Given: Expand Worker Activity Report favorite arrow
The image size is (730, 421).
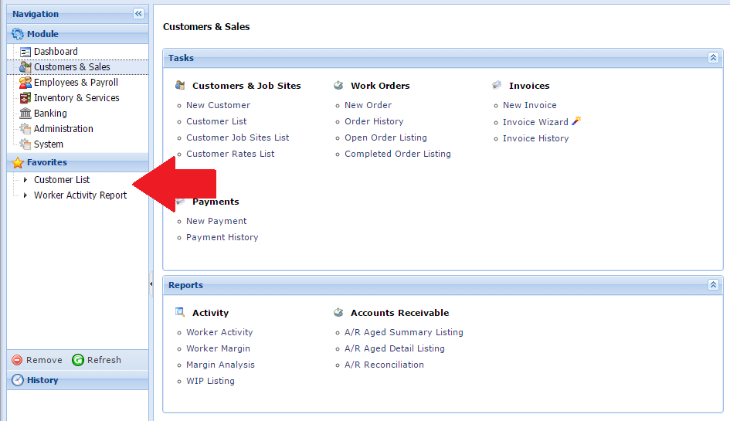Looking at the screenshot, I should (25, 195).
